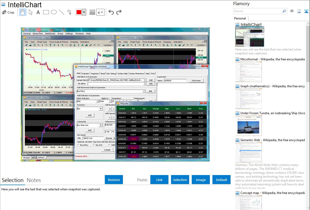Switch to the Selection tab
The image size is (310, 210).
[13, 180]
